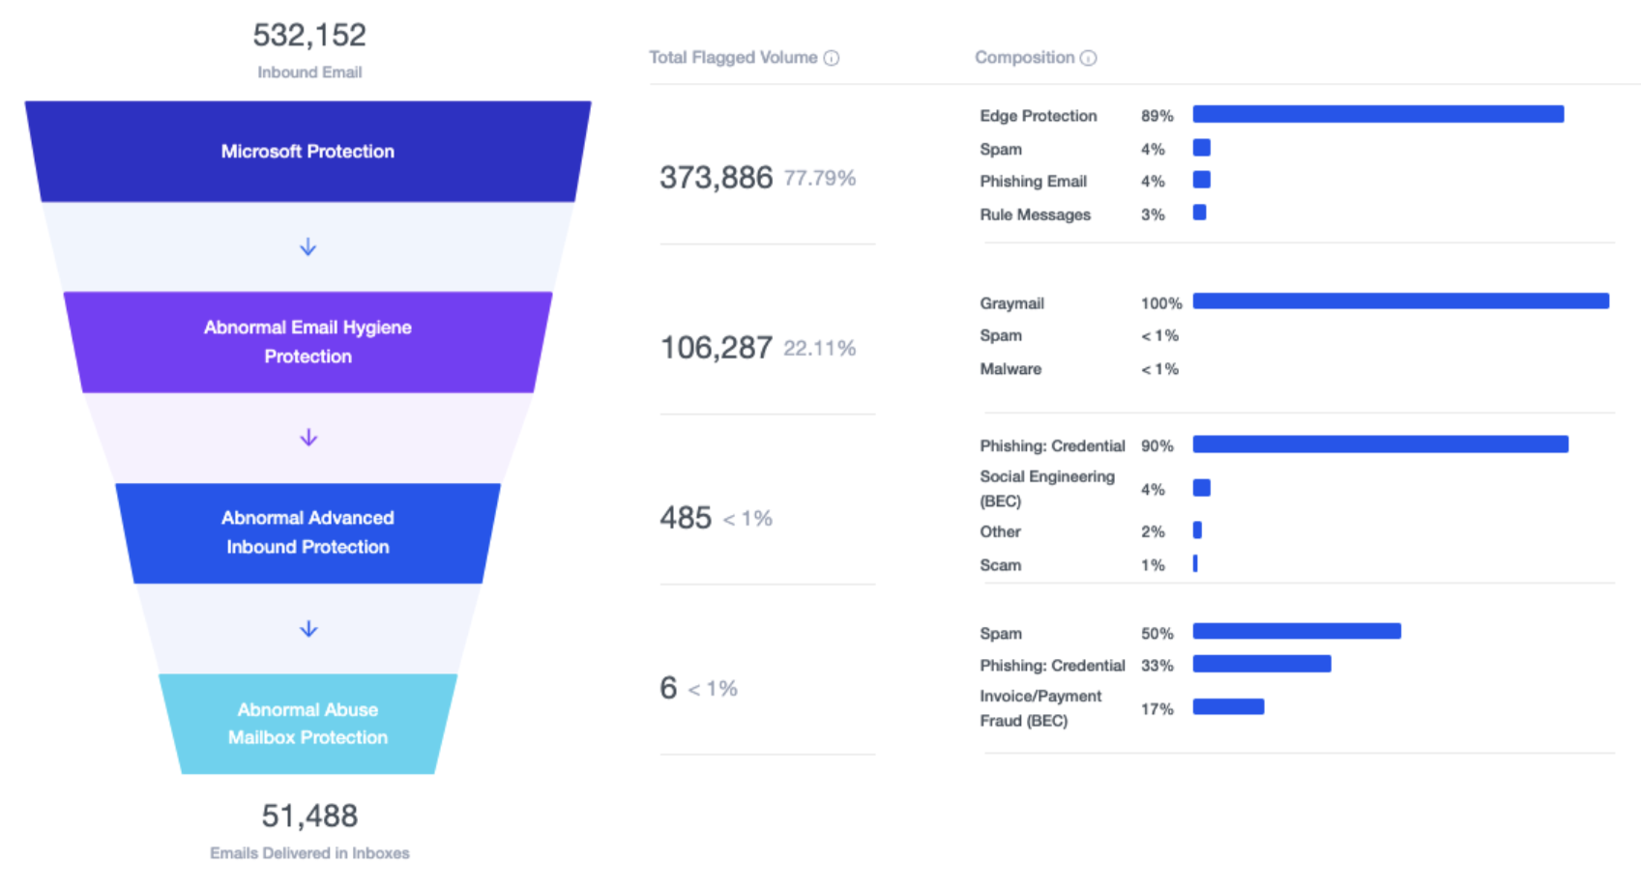The height and width of the screenshot is (886, 1641).
Task: Click "Phishing: Credential" label with 90%
Action: tap(1052, 446)
